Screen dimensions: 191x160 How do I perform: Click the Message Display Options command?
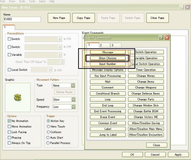pos(108,70)
